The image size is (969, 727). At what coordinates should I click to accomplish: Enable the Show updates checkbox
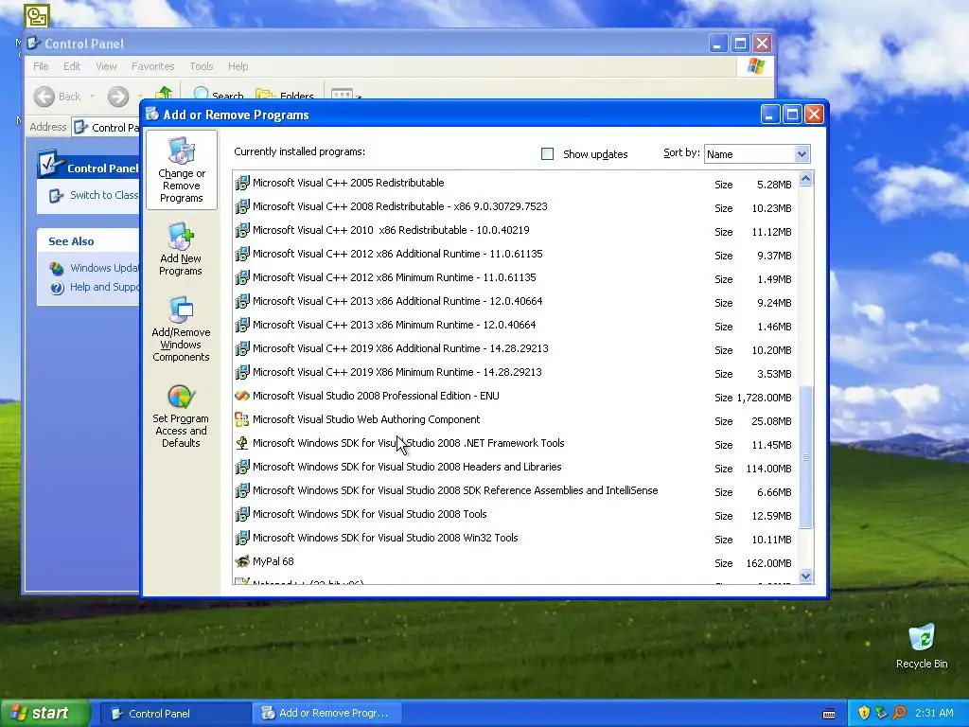pos(547,154)
